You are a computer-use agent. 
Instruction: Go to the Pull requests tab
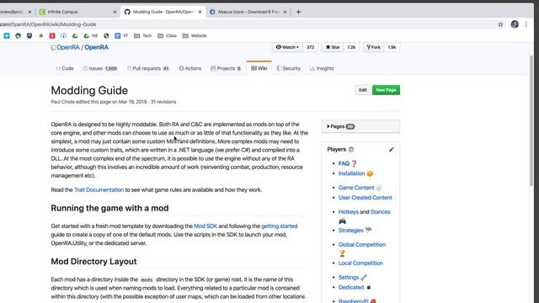click(x=148, y=68)
